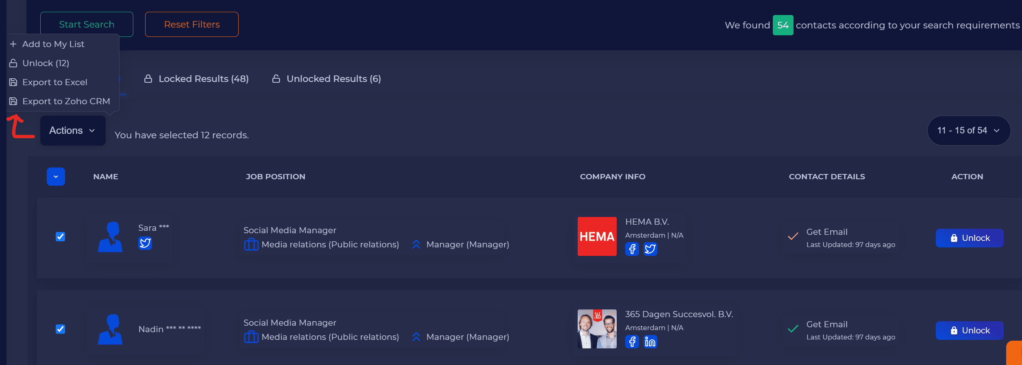Image resolution: width=1022 pixels, height=365 pixels.
Task: Open 365 Dagen Succesvol LinkedIn icon
Action: pyautogui.click(x=650, y=342)
